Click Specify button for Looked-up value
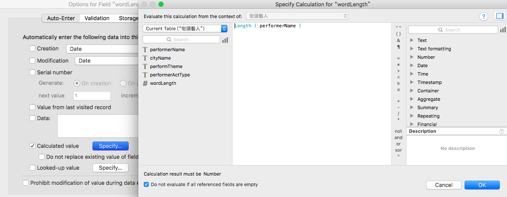 coord(110,168)
